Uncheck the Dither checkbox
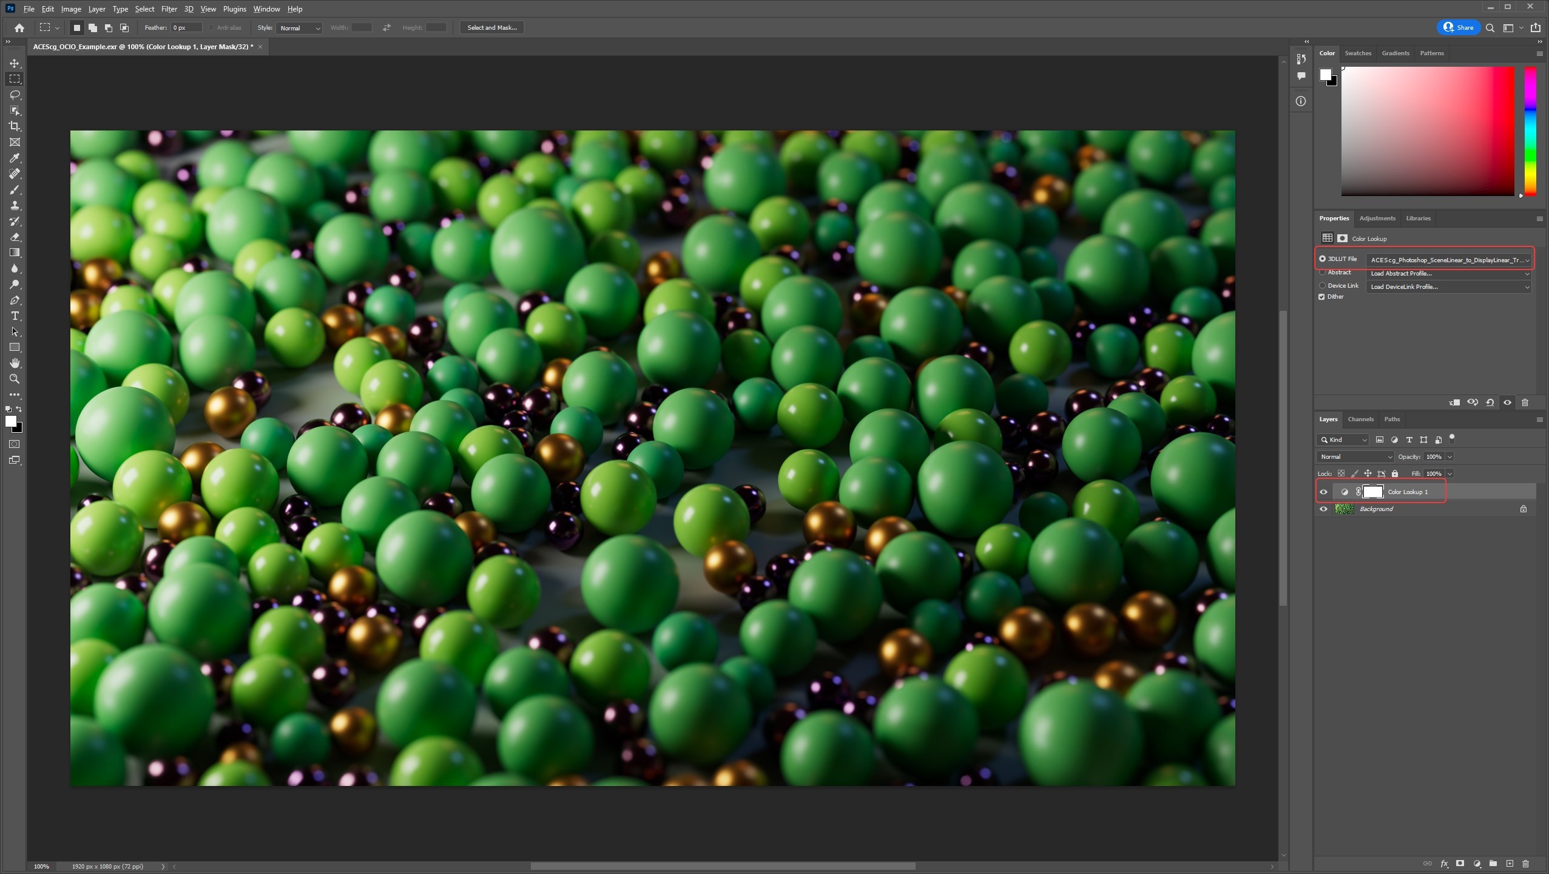Screen dimensions: 1549x874 click(x=1321, y=297)
